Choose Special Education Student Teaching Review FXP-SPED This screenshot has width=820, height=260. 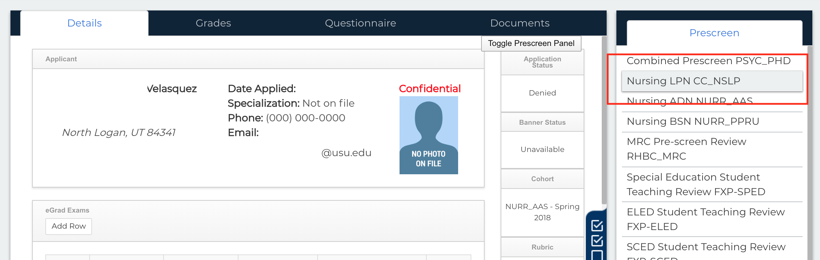click(696, 184)
